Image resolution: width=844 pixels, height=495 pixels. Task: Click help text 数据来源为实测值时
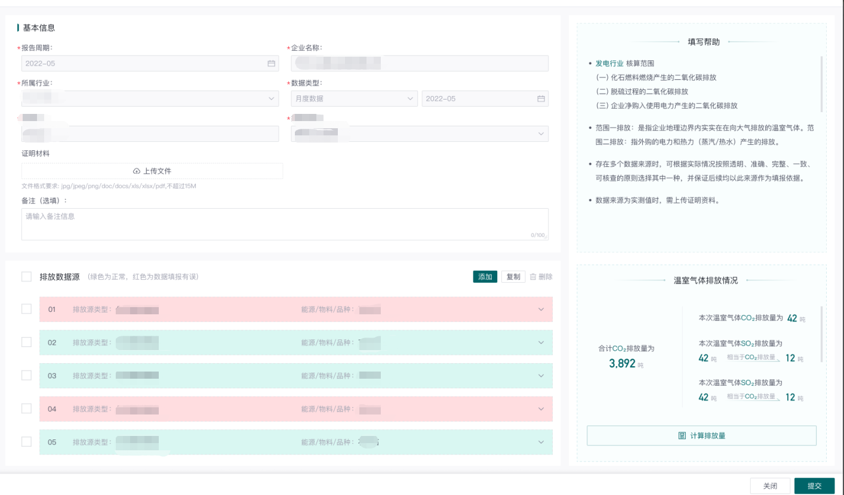pyautogui.click(x=657, y=200)
